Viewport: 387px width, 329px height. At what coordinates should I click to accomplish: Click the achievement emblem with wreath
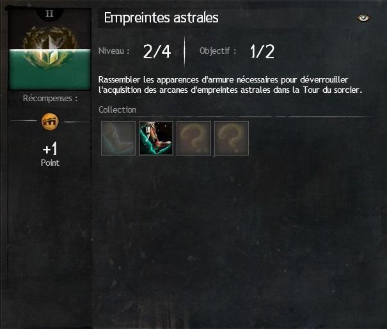(x=50, y=47)
